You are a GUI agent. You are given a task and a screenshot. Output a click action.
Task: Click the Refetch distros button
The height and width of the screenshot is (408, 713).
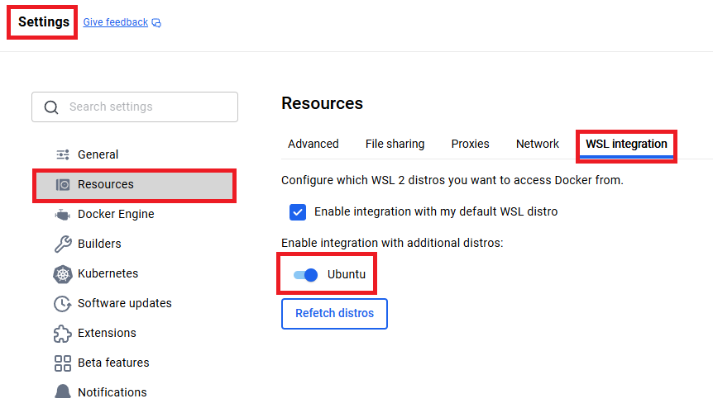(x=335, y=314)
